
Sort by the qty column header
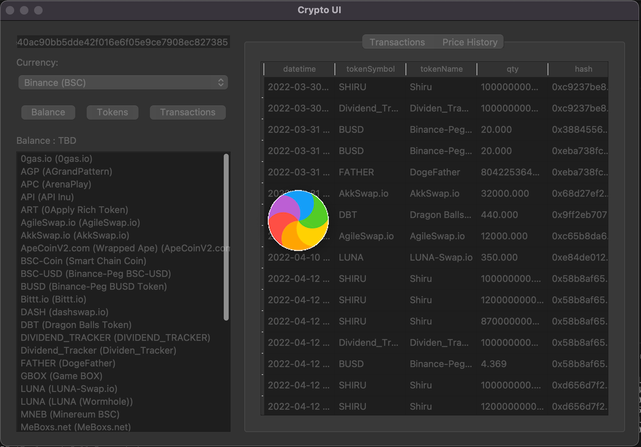coord(512,69)
